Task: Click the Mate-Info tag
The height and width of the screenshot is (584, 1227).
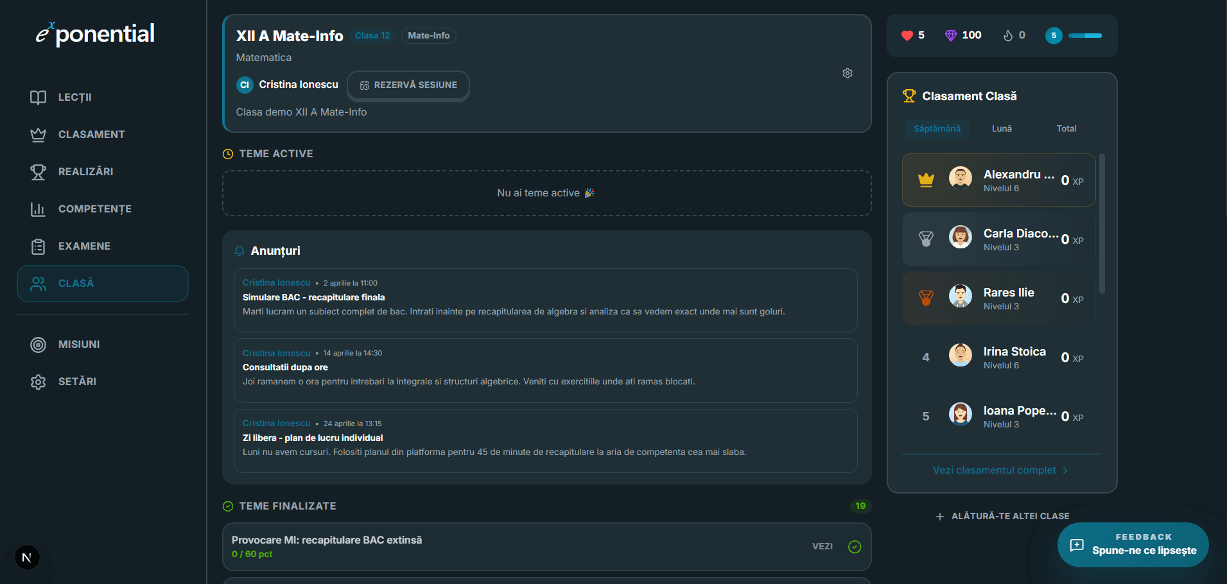Action: (x=429, y=36)
